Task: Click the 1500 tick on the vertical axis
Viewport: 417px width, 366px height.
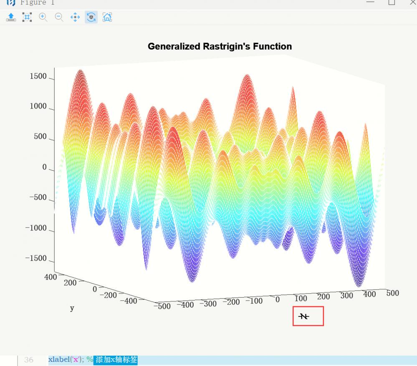Action: pos(38,77)
